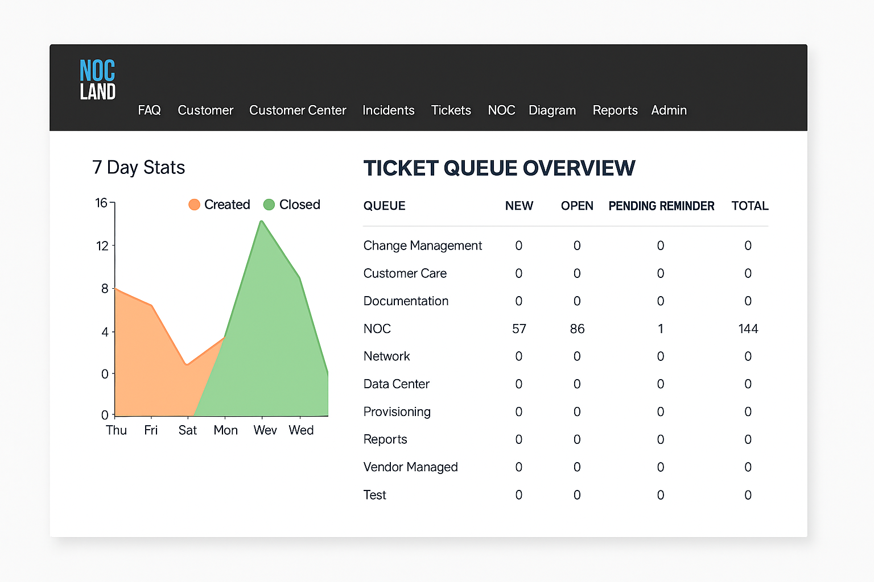Open the Data Center queue

[x=396, y=384]
